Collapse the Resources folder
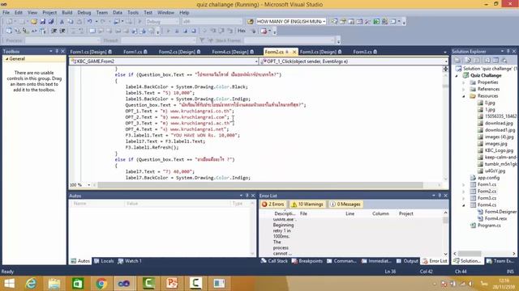 (464, 96)
